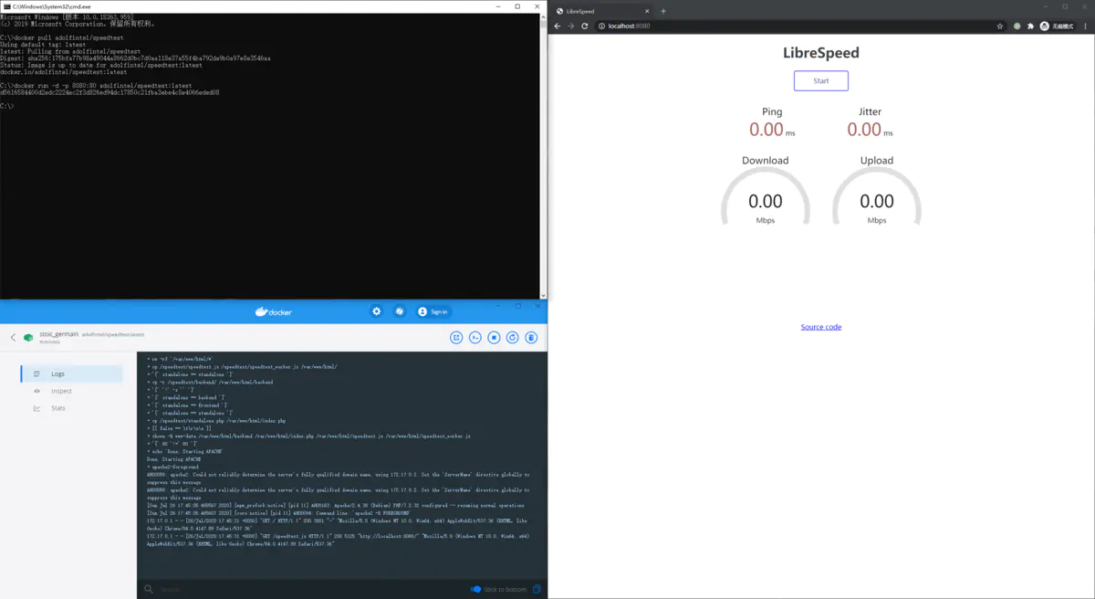This screenshot has width=1095, height=599.
Task: Click the stoic_germain container name
Action: 58,334
